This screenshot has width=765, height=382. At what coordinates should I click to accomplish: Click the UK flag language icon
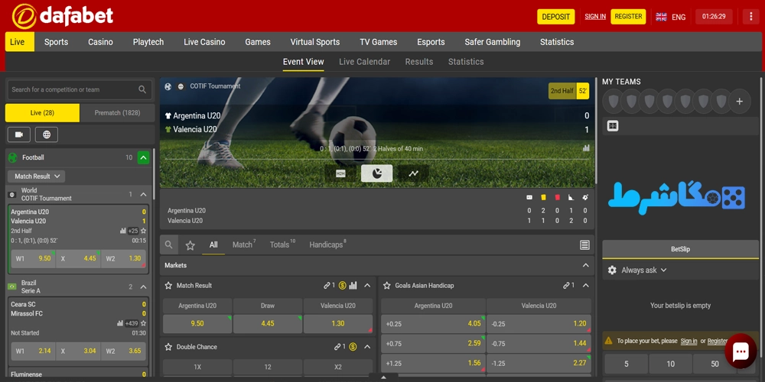click(661, 17)
